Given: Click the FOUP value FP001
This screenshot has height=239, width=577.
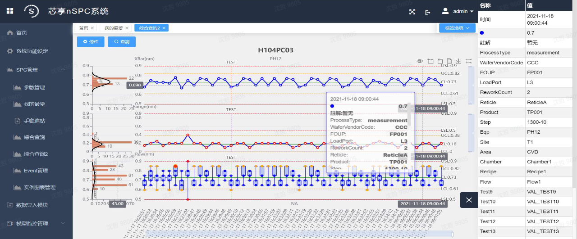Looking at the screenshot, I should pyautogui.click(x=534, y=72).
